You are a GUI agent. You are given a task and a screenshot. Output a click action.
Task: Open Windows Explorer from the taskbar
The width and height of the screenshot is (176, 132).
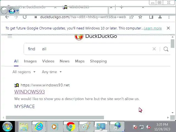[24, 127]
